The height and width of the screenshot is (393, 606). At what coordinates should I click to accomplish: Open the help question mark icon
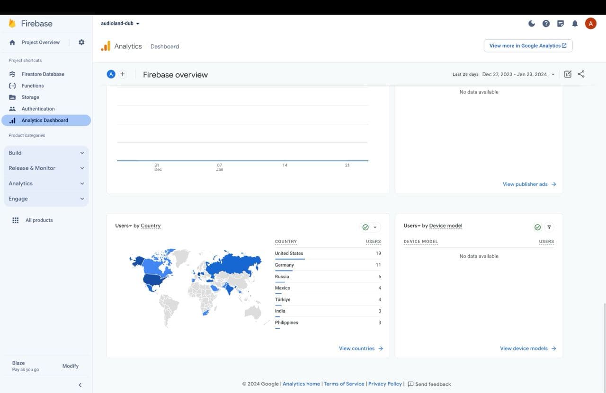click(x=546, y=23)
